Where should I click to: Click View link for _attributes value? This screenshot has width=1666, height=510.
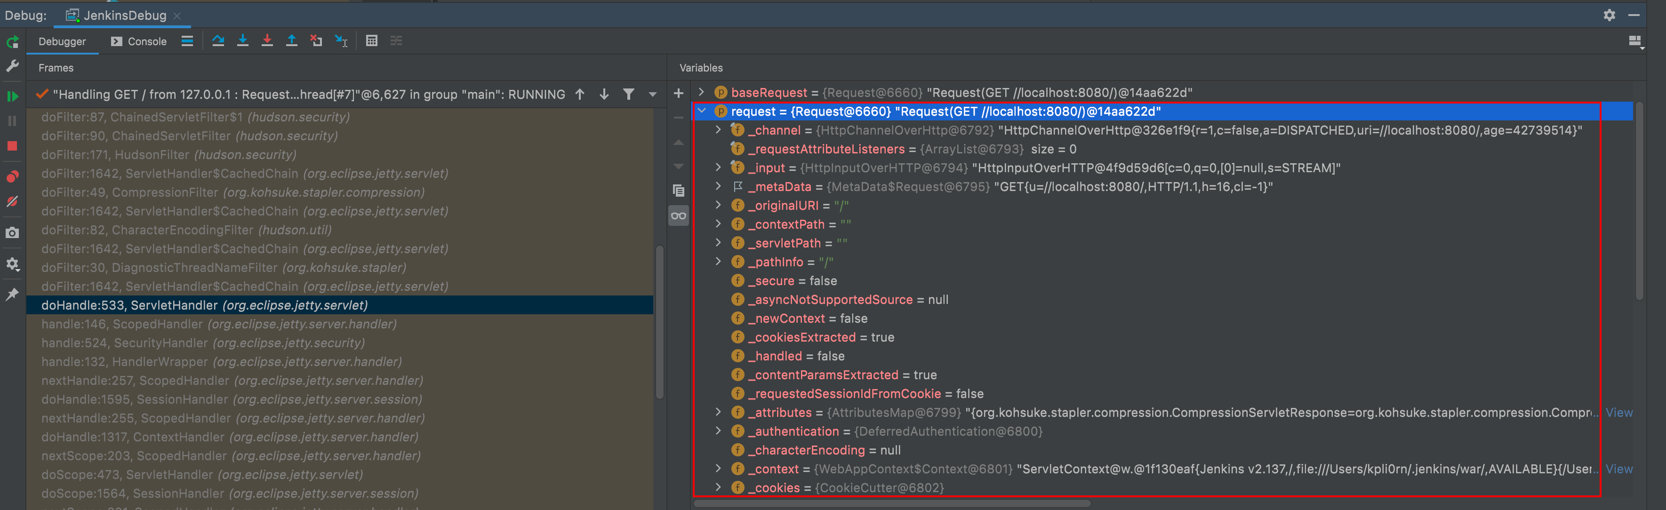tap(1619, 413)
